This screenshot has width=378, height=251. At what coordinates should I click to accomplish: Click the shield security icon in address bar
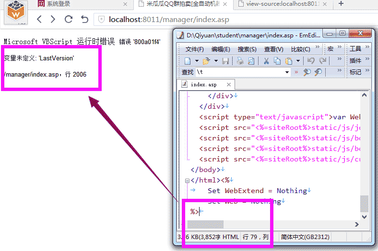(x=102, y=19)
